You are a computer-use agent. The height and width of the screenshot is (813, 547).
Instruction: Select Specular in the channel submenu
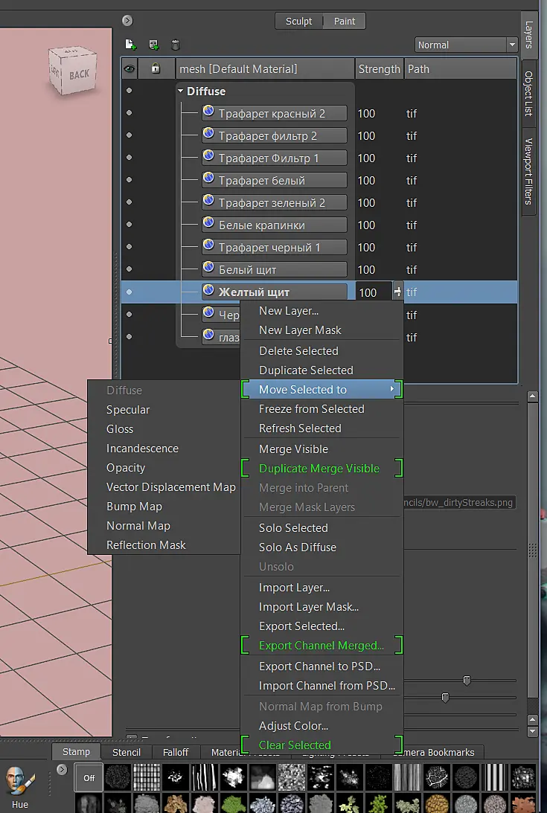[128, 410]
